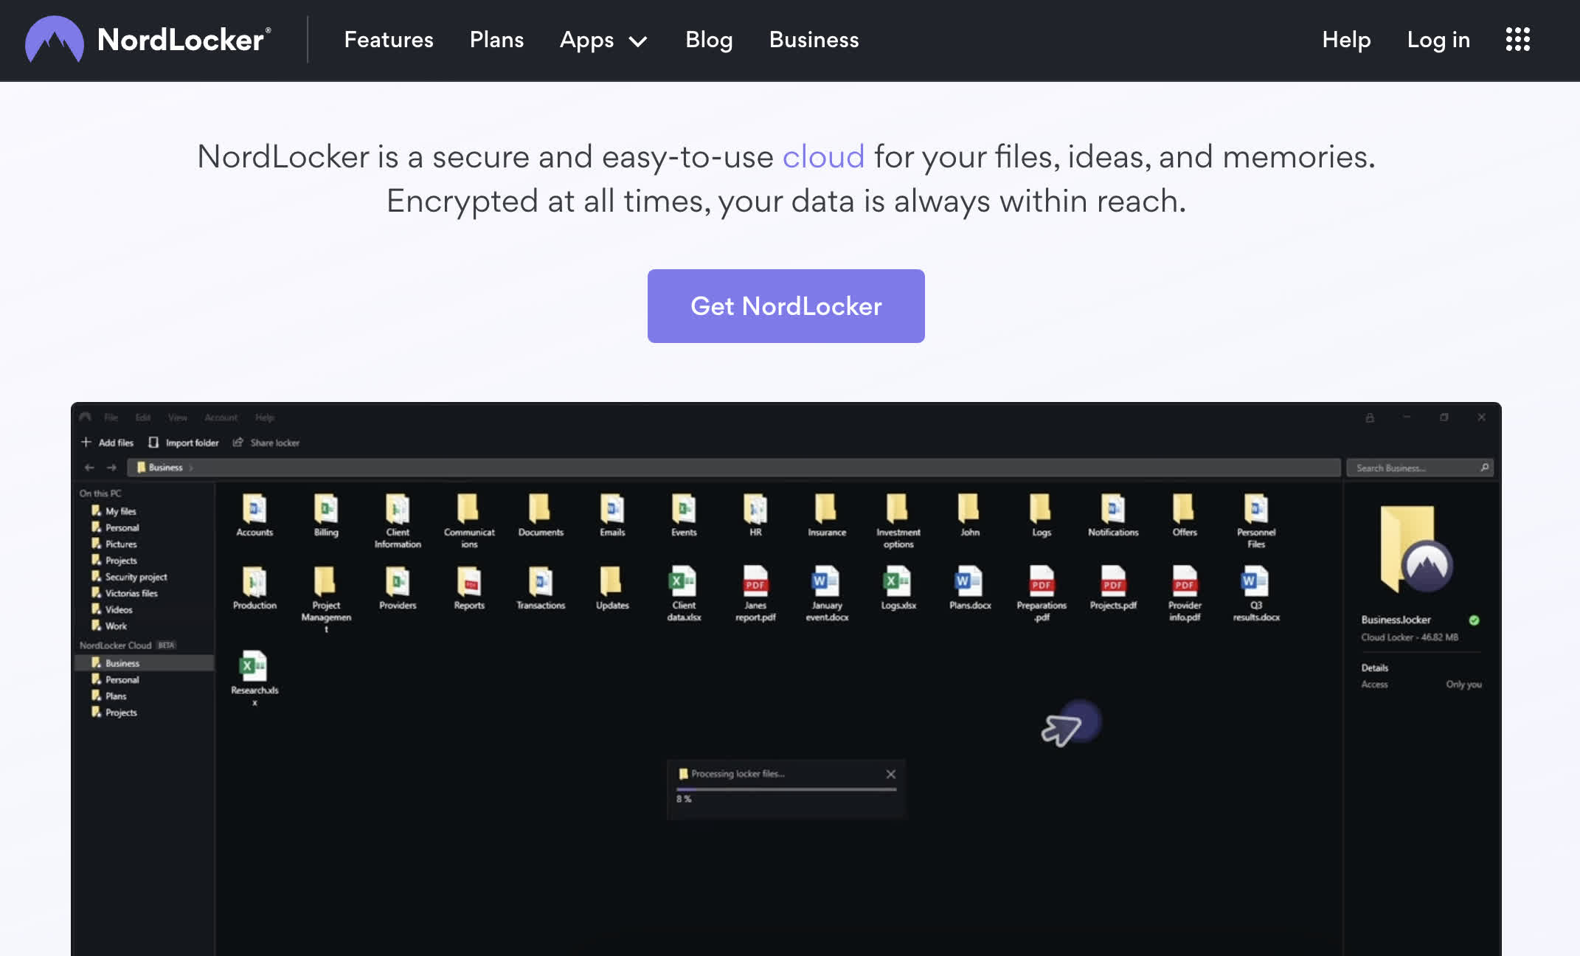Open the Nord products grid menu
Screen dimensions: 1580x956
pyautogui.click(x=1518, y=40)
